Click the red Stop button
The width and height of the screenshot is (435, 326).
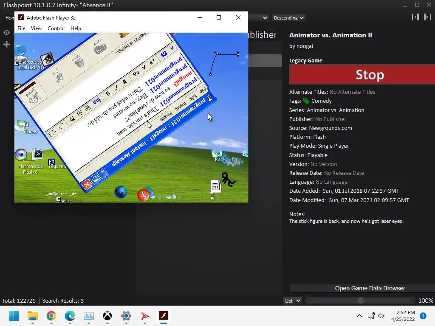[x=362, y=74]
